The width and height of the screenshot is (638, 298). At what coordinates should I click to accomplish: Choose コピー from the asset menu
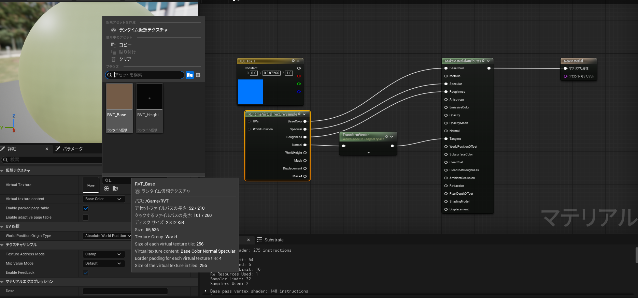125,45
